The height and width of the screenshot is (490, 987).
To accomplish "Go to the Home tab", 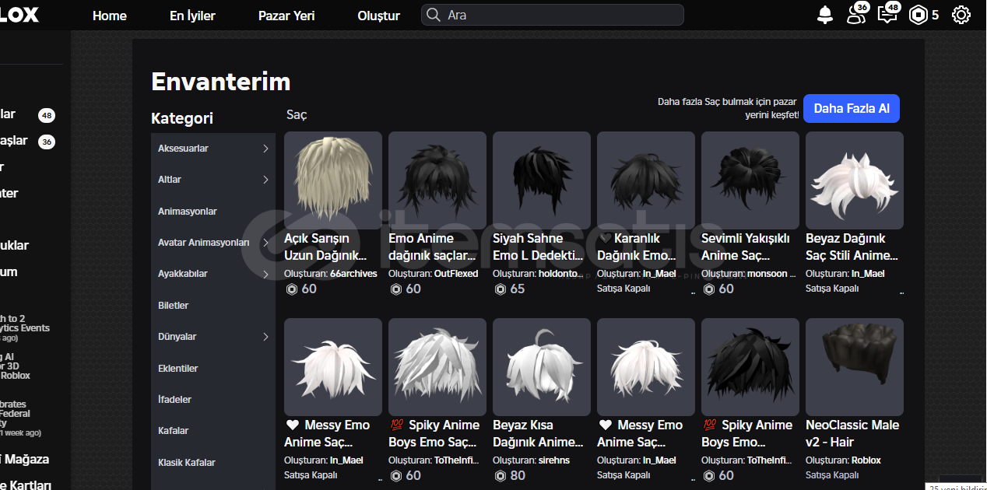I will 110,16.
